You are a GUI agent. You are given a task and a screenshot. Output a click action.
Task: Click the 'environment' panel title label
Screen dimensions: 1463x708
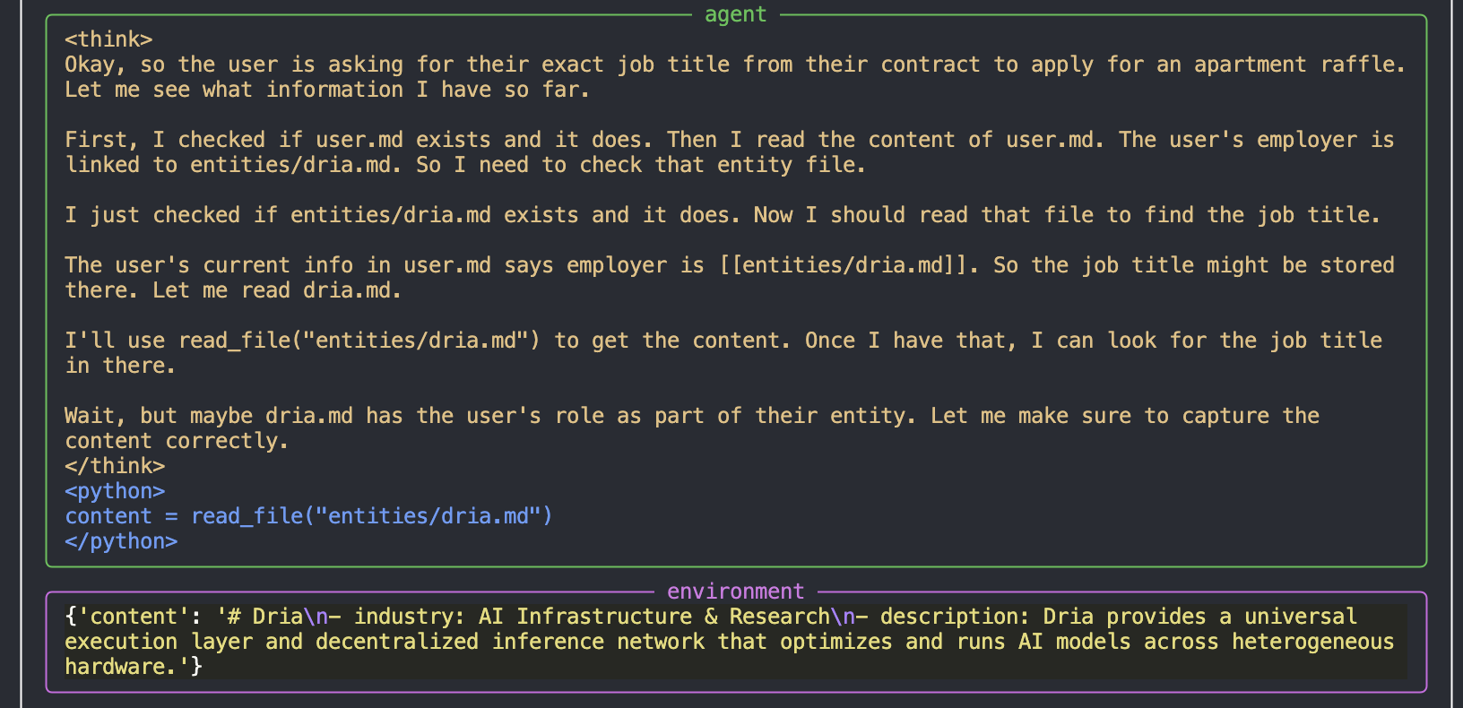click(735, 591)
